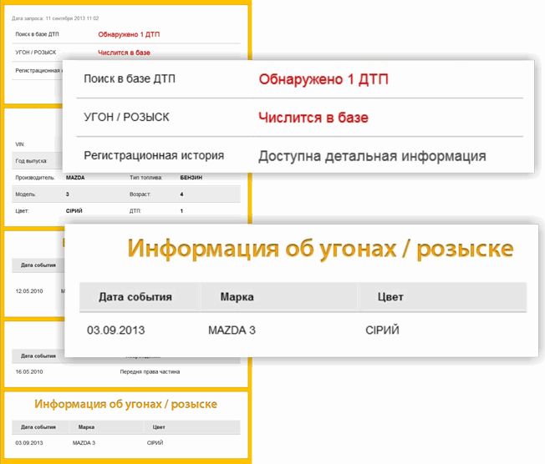
Task: Click small 'Поиск в базе ДТП' in background report
Action: (x=37, y=34)
